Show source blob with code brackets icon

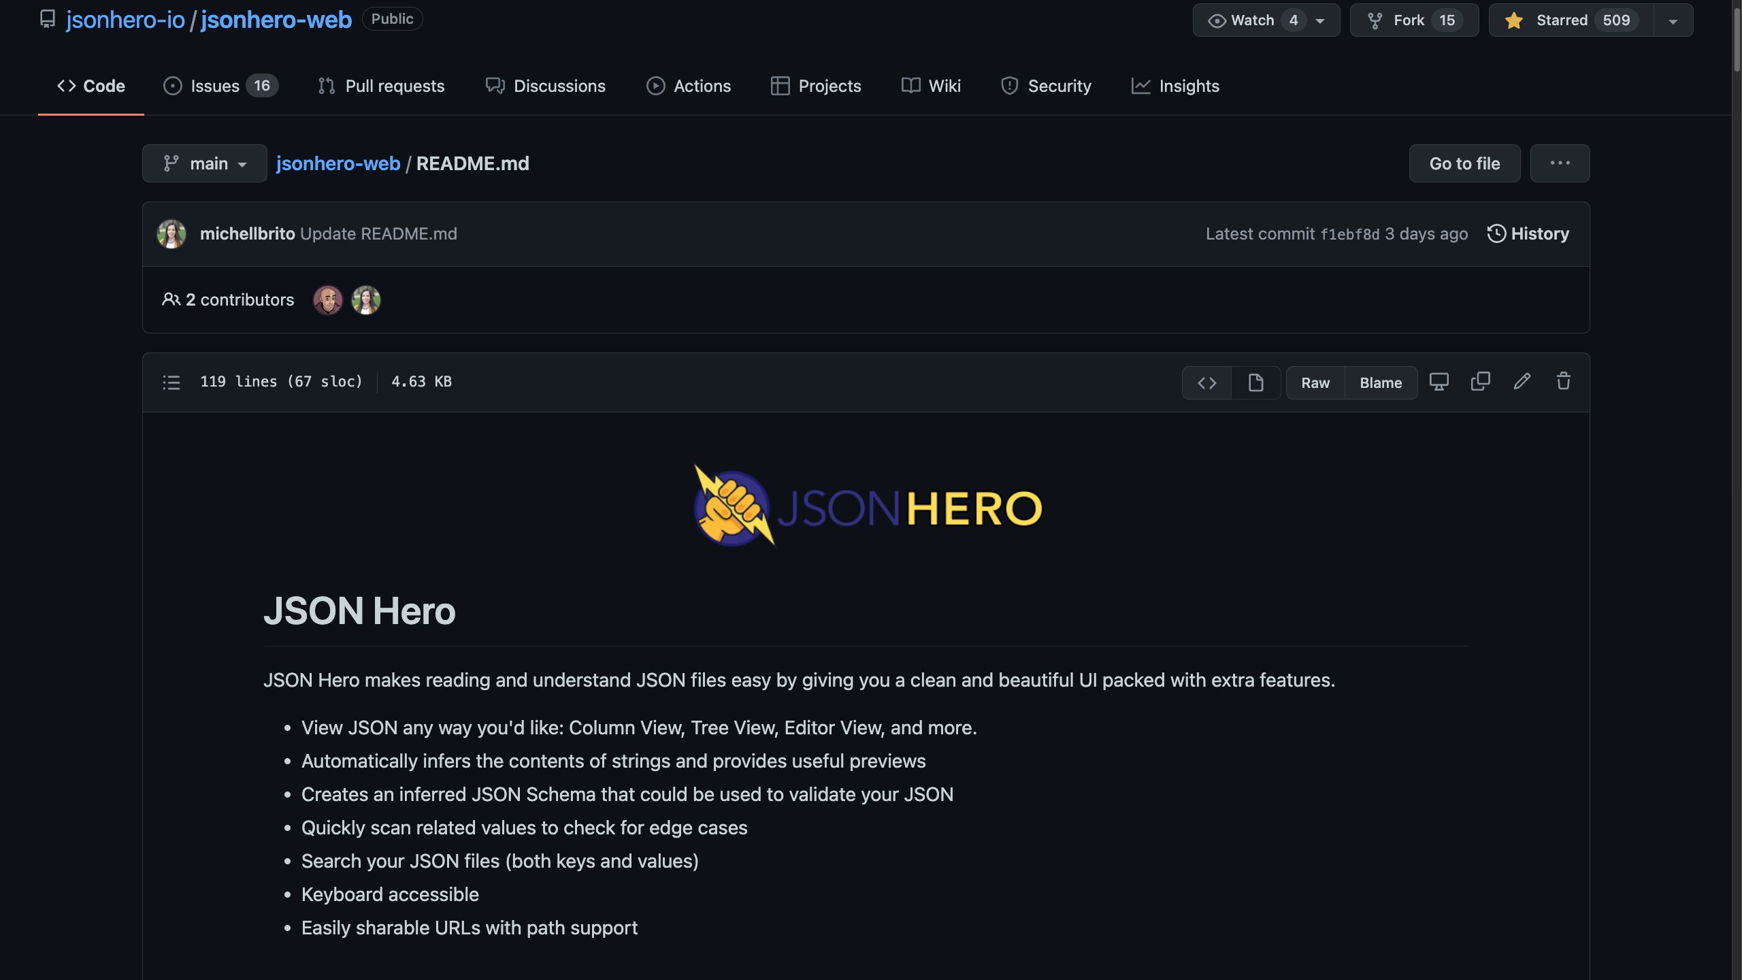[1207, 383]
